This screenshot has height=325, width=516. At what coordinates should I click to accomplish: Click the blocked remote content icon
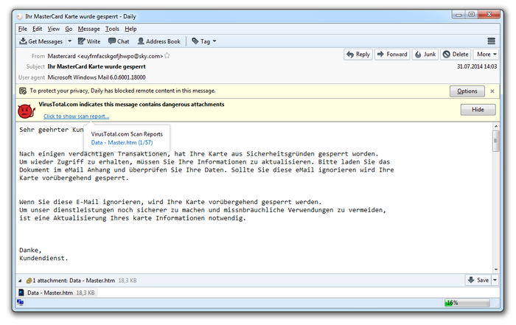23,91
